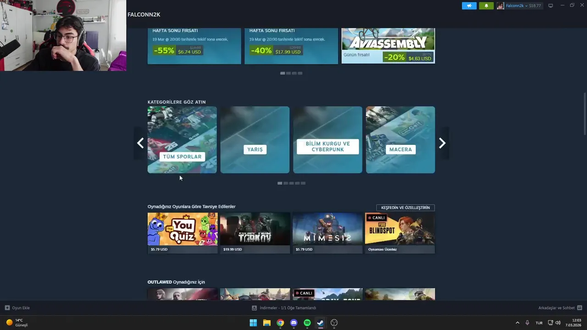Open the Mimesis game tile
587x330 pixels.
pos(327,233)
